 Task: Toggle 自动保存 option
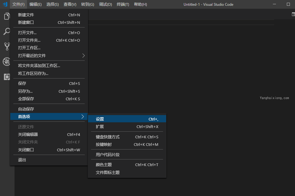click(49, 109)
